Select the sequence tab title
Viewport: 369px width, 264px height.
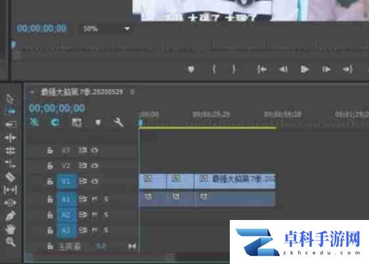(82, 91)
